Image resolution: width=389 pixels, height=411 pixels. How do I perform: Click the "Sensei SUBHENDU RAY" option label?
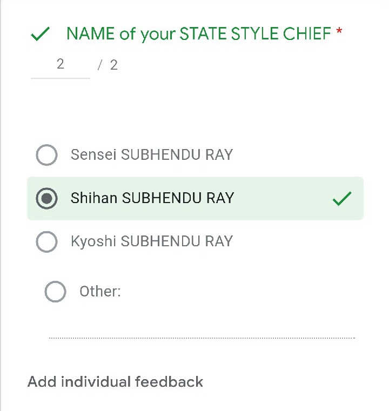coord(151,155)
